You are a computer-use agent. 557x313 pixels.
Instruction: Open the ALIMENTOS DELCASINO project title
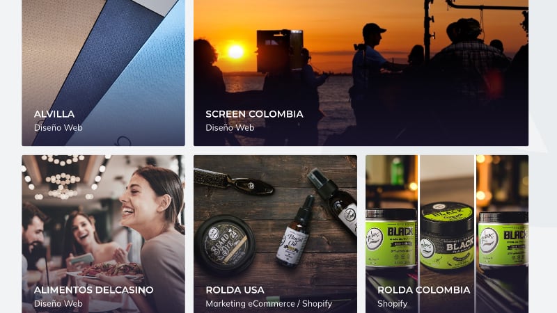(x=94, y=290)
